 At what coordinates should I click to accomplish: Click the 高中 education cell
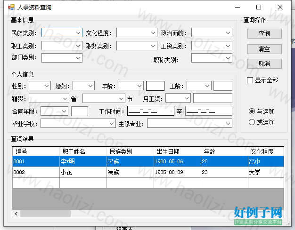[266, 161]
